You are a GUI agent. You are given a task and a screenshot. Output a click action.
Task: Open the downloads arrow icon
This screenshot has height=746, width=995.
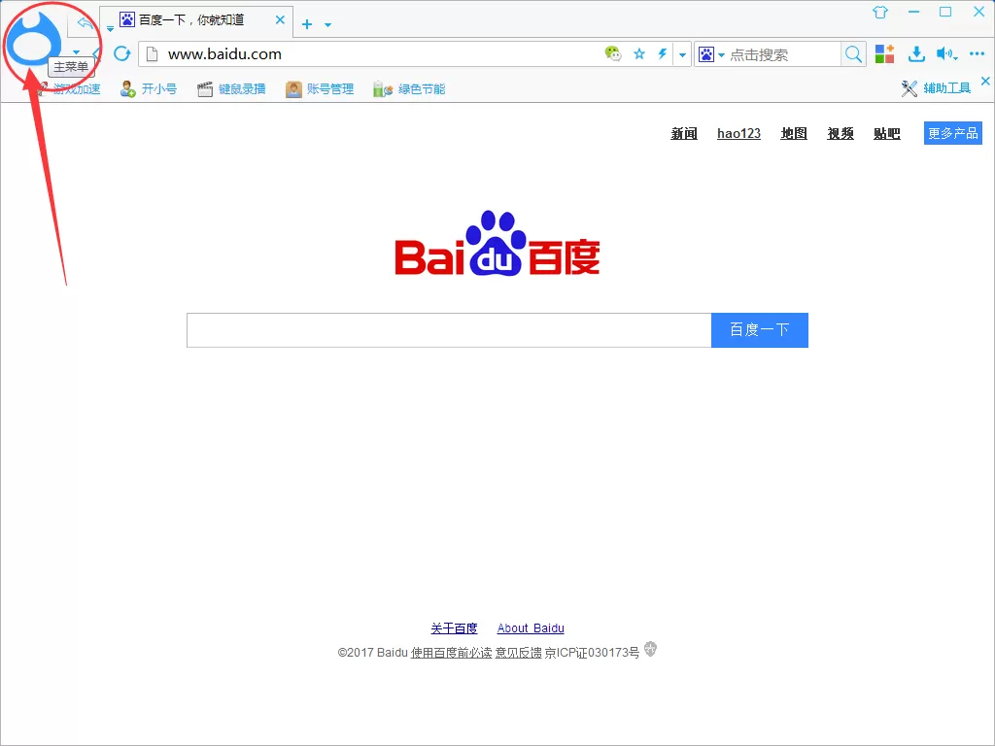pos(915,54)
